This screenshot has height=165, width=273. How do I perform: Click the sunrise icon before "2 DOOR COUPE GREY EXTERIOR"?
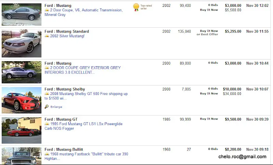[x=47, y=68]
